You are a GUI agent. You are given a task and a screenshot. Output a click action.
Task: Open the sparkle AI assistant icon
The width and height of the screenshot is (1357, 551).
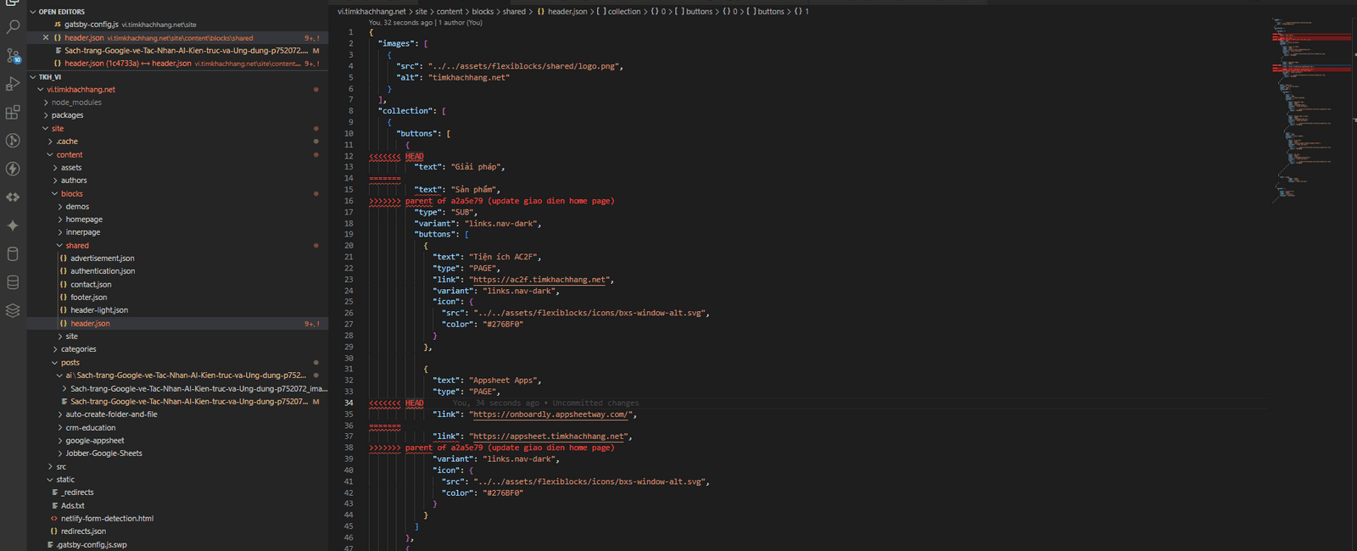point(13,225)
